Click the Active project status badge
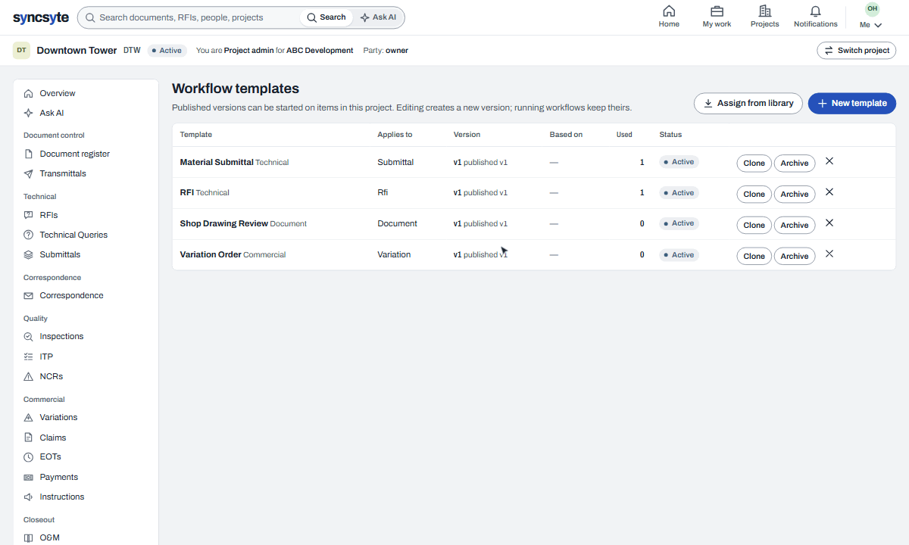The image size is (909, 545). pos(167,51)
